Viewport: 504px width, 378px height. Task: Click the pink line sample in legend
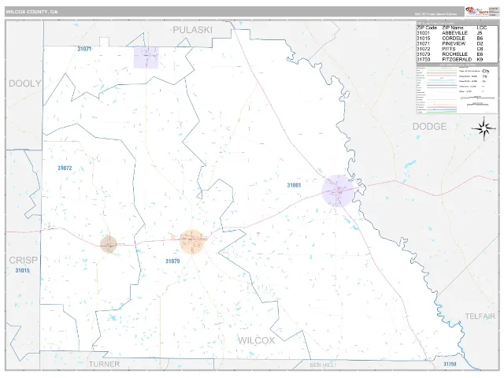pos(442,73)
